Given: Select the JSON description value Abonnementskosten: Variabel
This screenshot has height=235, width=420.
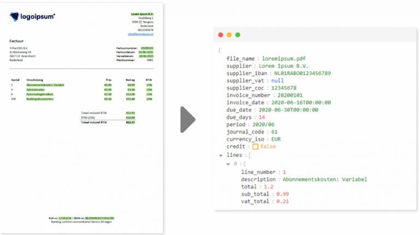Looking at the screenshot, I should coord(325,179).
